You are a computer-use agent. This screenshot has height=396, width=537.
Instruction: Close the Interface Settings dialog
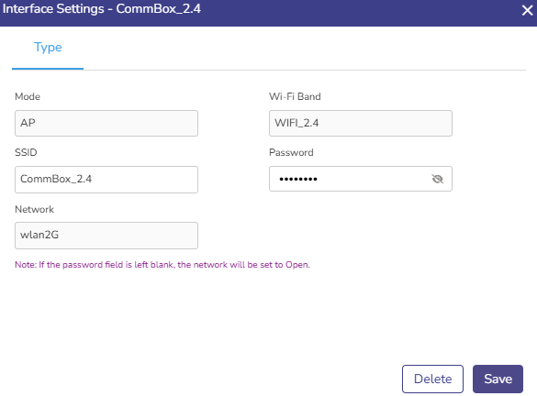(528, 10)
